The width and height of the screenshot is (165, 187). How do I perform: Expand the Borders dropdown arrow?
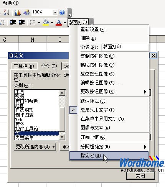(x=39, y=23)
